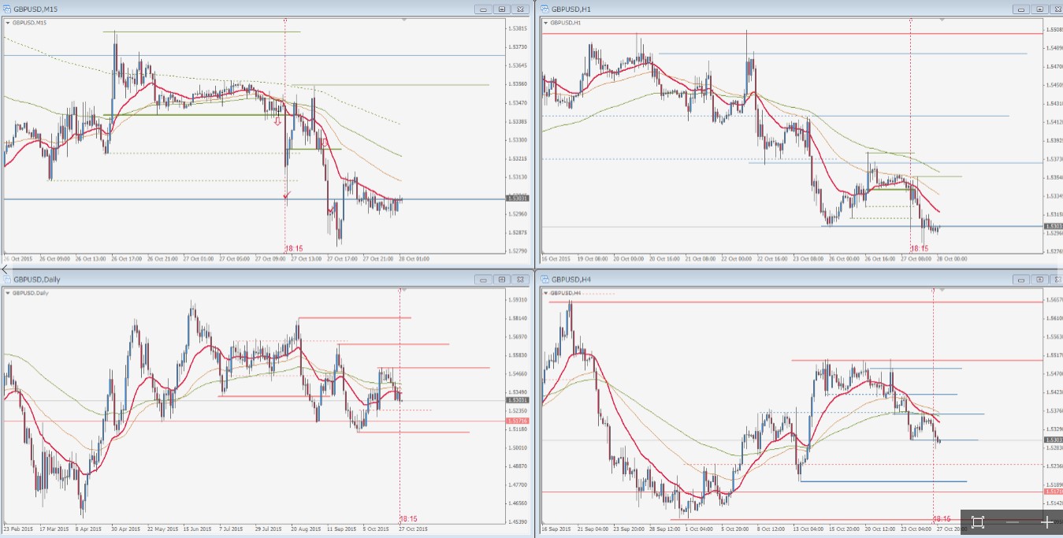The image size is (1063, 538).
Task: Zoom out with the minus icon
Action: [1013, 522]
